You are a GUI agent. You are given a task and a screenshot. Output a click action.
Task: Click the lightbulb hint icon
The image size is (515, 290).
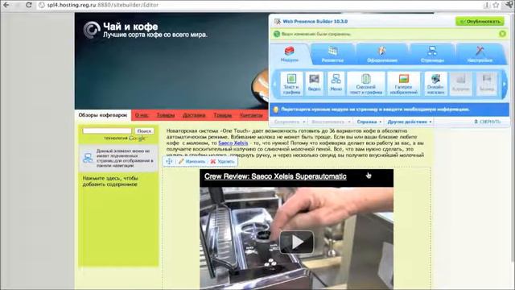coord(276,110)
